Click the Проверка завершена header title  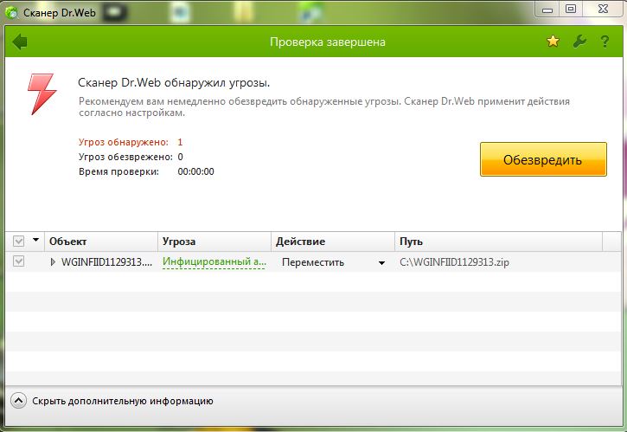coord(328,42)
